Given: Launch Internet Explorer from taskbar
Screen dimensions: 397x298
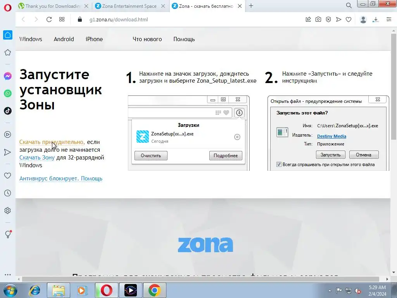Looking at the screenshot, I should coord(35,290).
